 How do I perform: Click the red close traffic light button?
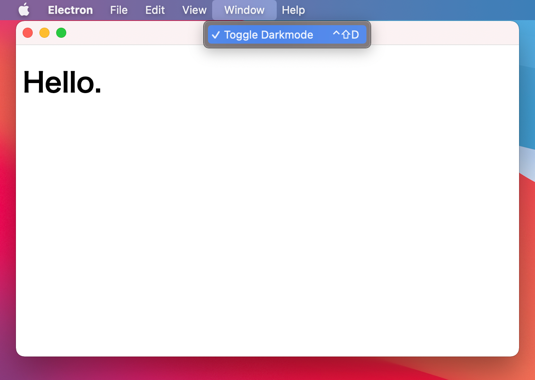27,32
